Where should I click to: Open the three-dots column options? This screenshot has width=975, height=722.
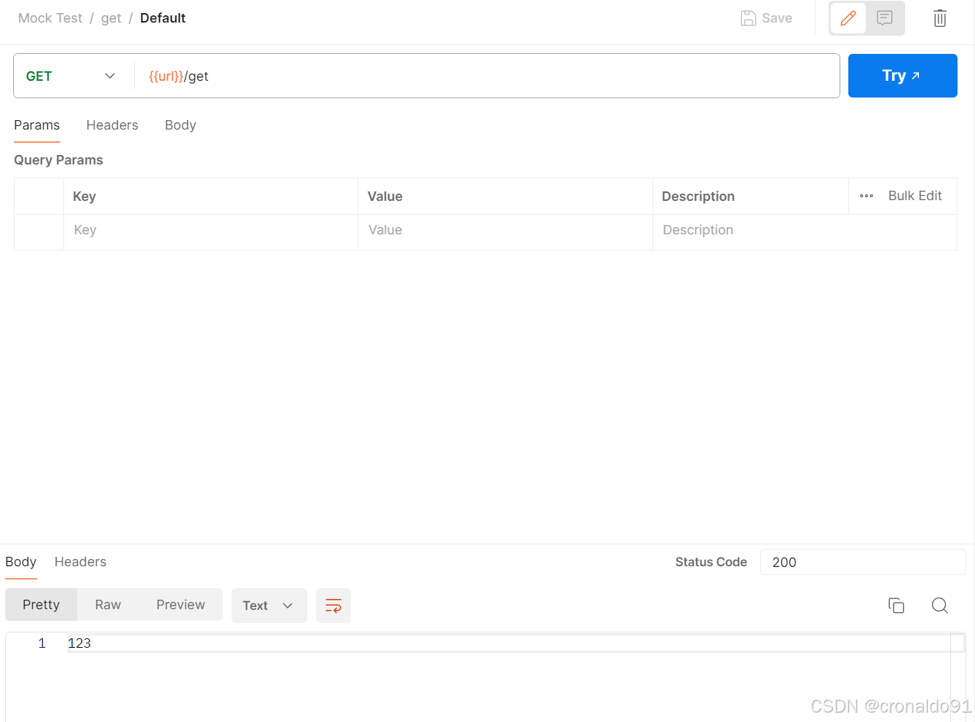[867, 196]
